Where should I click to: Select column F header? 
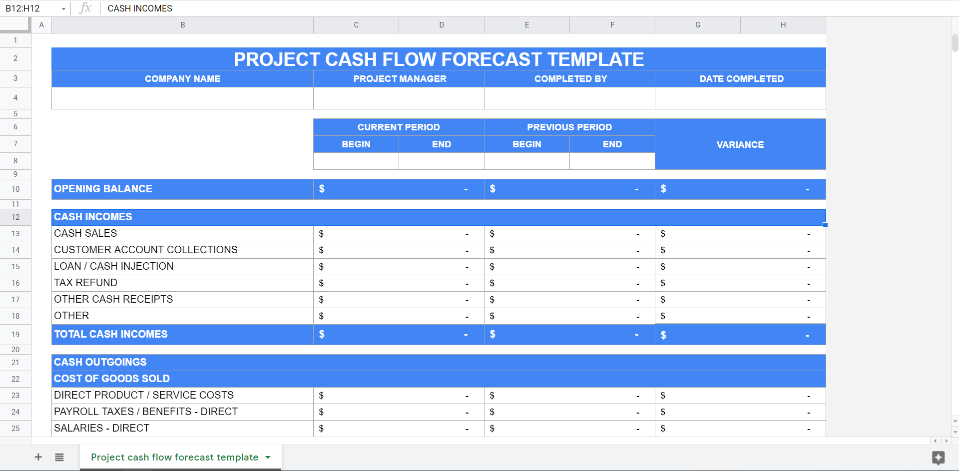612,25
